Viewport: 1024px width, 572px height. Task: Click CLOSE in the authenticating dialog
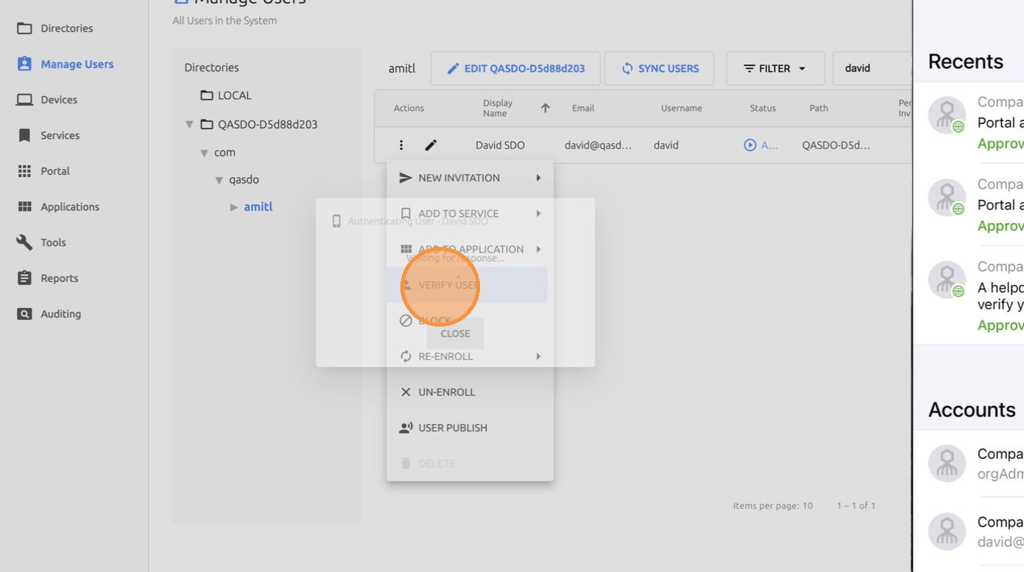coord(455,333)
